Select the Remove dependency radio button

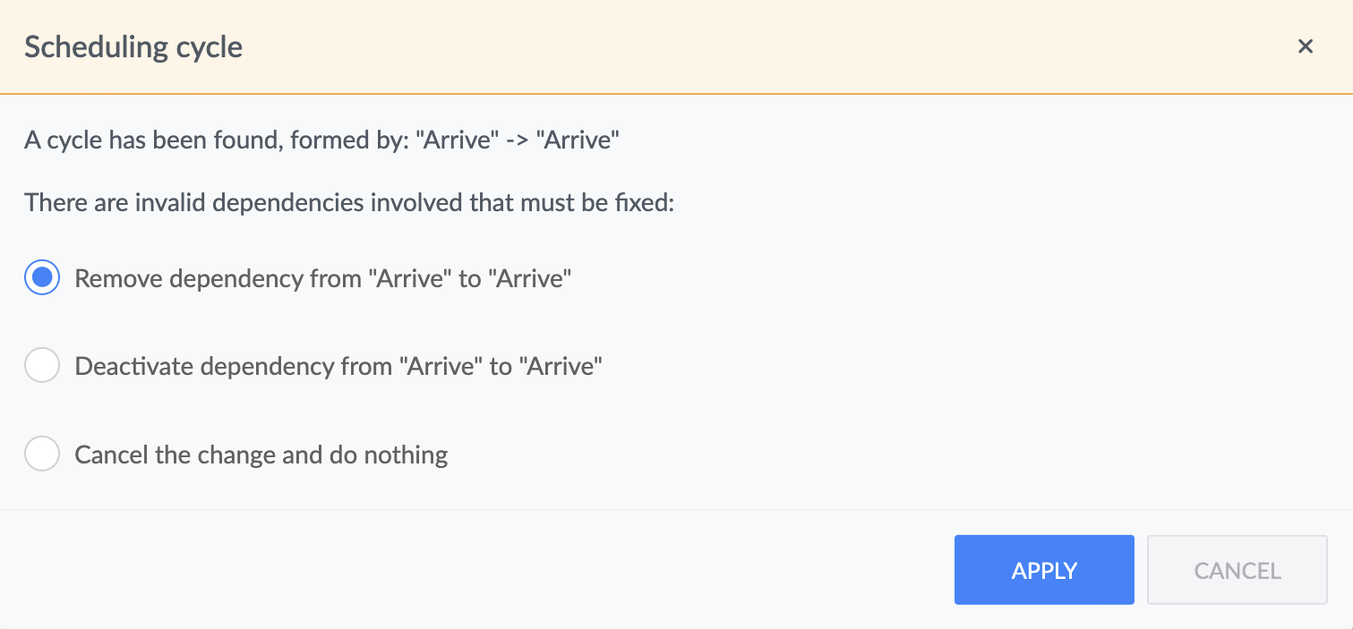(42, 278)
